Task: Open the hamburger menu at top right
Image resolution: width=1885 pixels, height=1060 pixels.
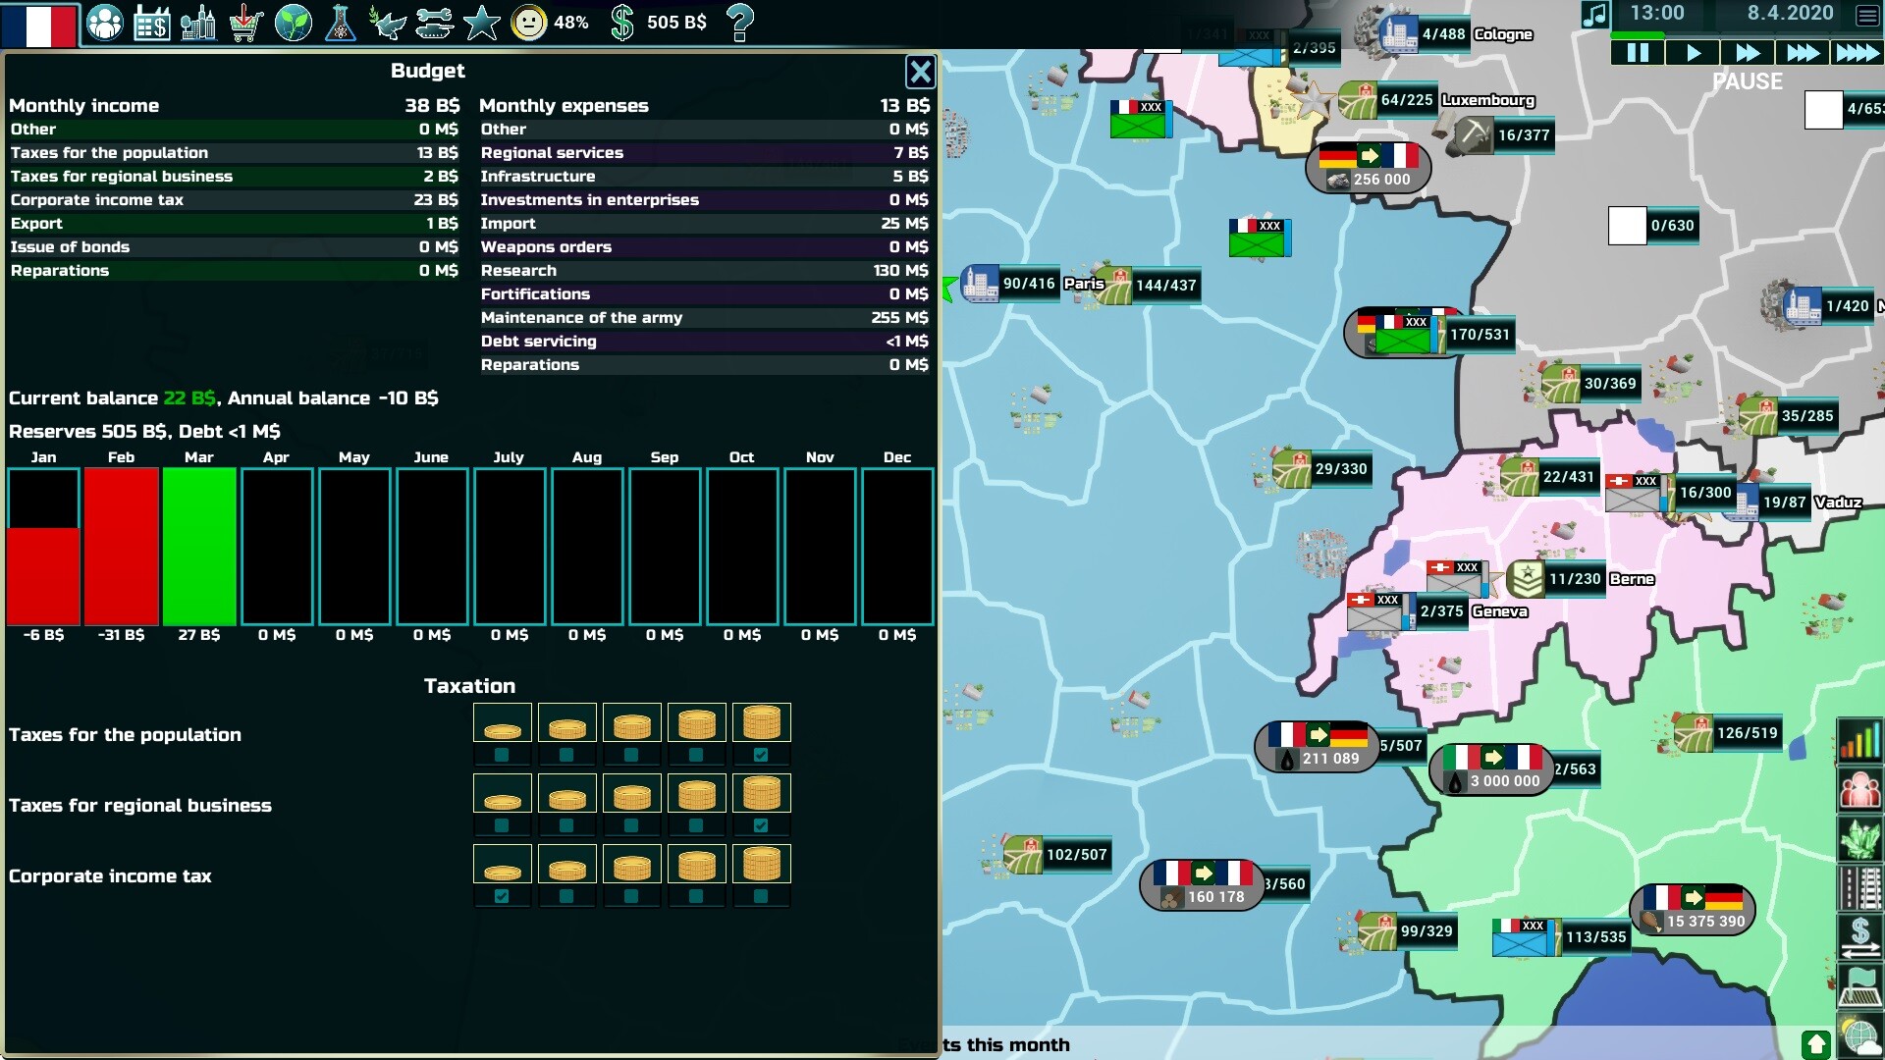Action: click(1867, 15)
